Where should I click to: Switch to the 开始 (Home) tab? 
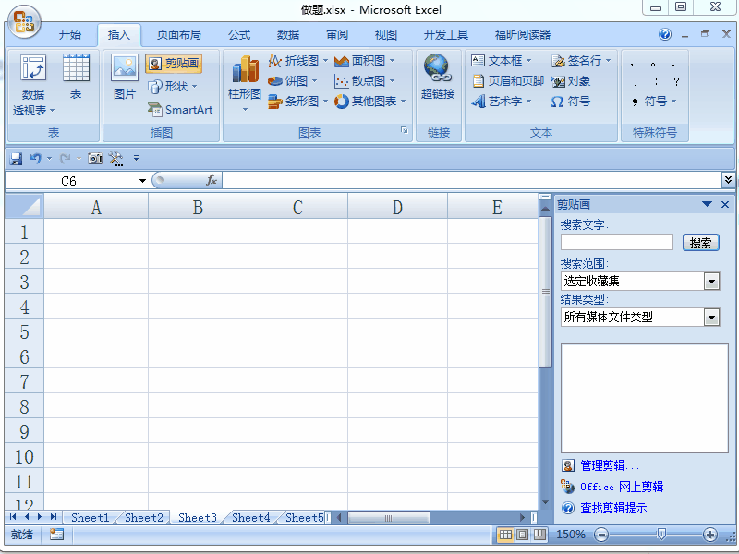click(x=70, y=35)
